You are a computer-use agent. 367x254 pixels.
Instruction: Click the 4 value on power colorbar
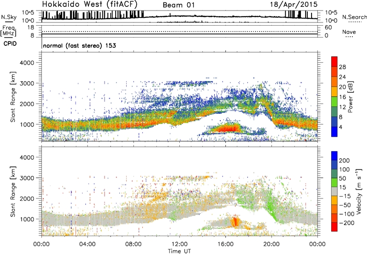[340, 127]
